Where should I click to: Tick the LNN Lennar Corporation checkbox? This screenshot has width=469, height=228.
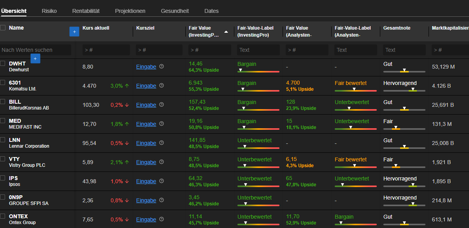point(3,140)
